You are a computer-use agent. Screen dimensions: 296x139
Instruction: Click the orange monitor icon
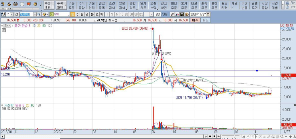[29, 4]
